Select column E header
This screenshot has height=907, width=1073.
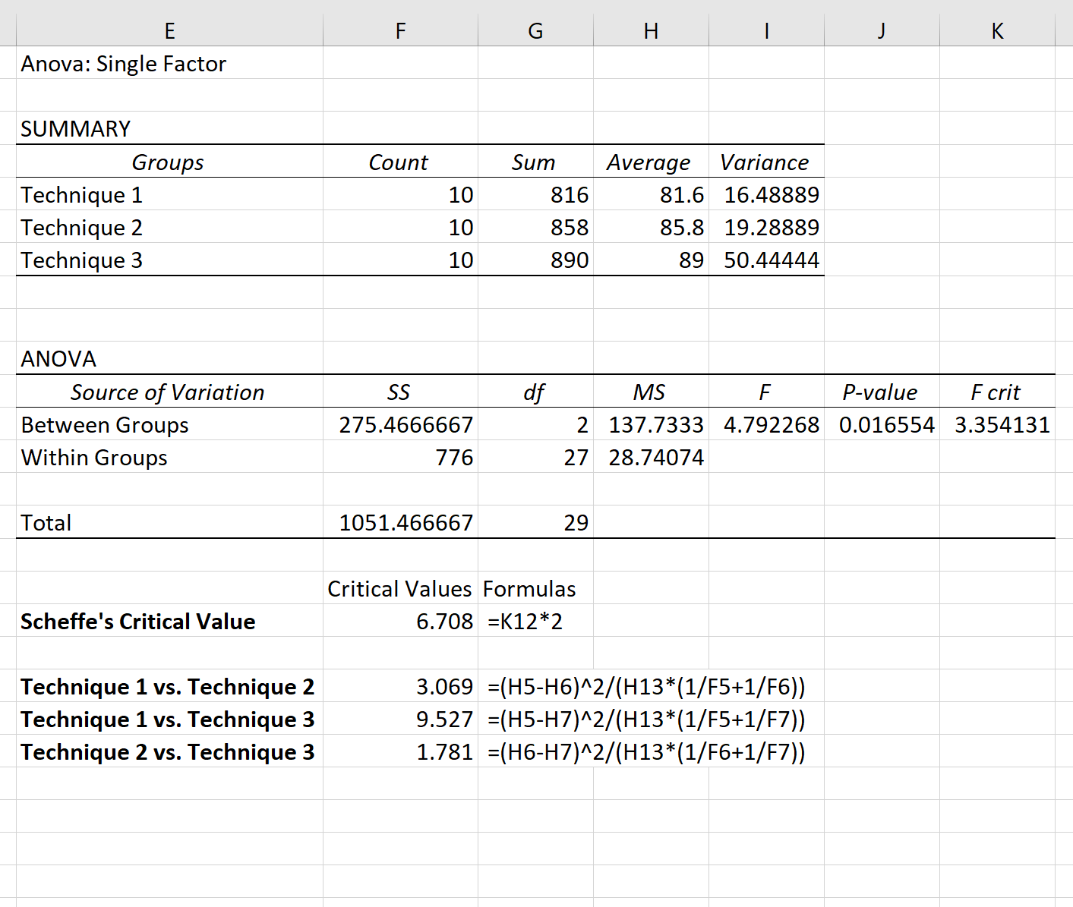[169, 30]
